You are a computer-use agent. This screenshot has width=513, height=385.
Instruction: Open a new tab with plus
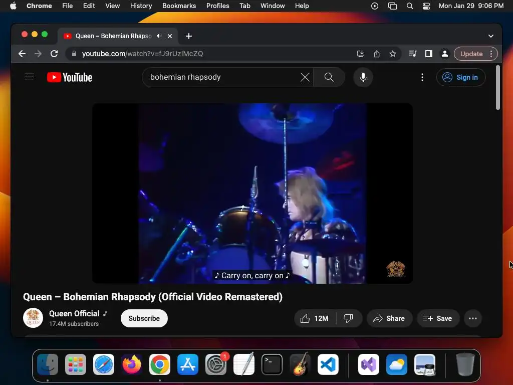(x=189, y=36)
